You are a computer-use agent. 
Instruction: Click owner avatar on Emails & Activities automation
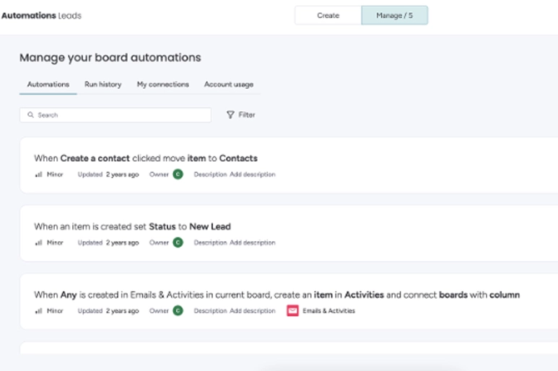(x=178, y=310)
